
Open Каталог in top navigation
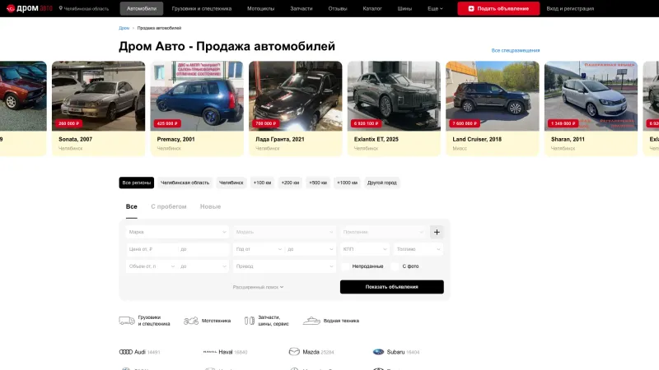372,8
